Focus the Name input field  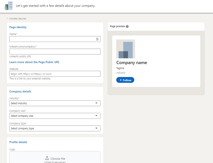[x=55, y=39]
